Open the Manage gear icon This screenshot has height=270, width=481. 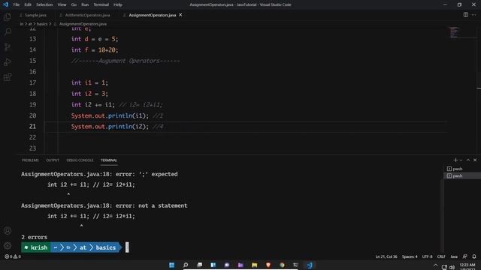pos(8,245)
